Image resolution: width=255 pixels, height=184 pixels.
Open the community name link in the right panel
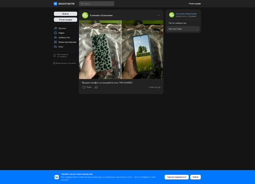pyautogui.click(x=186, y=14)
